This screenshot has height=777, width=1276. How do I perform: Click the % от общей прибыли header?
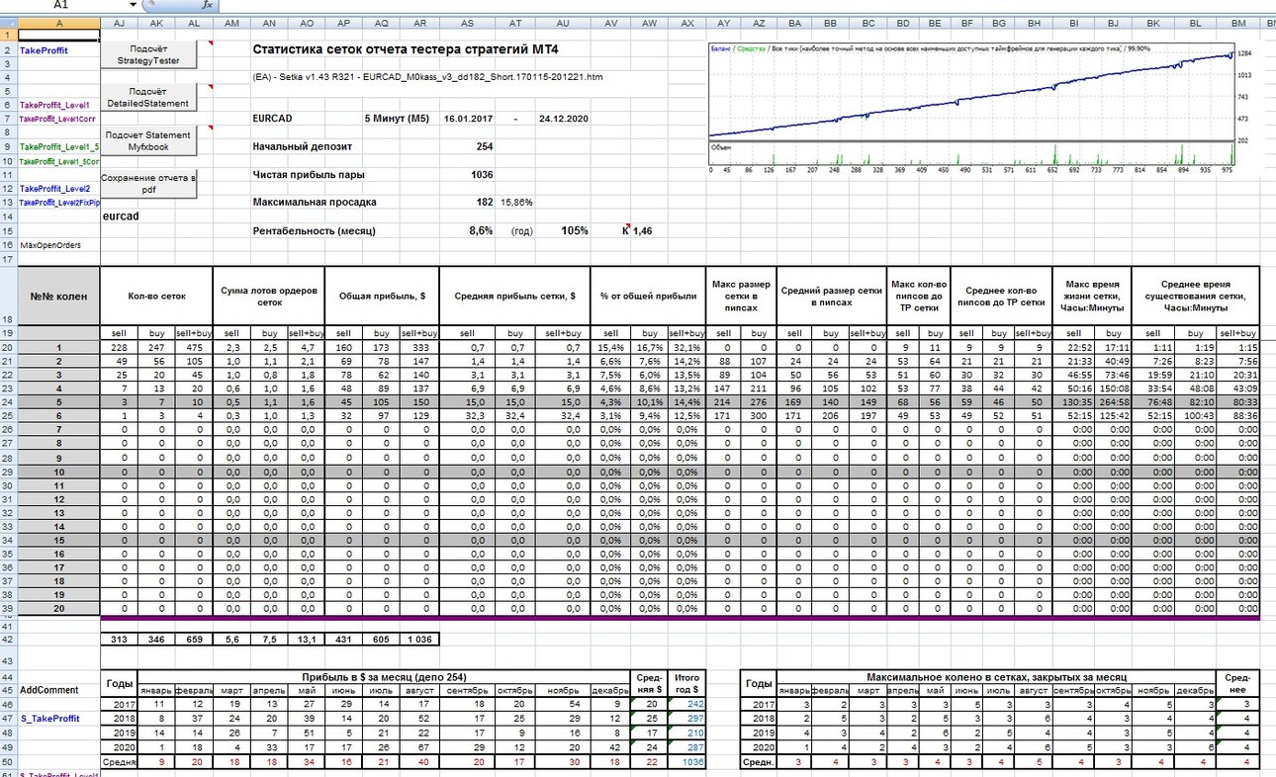[647, 296]
